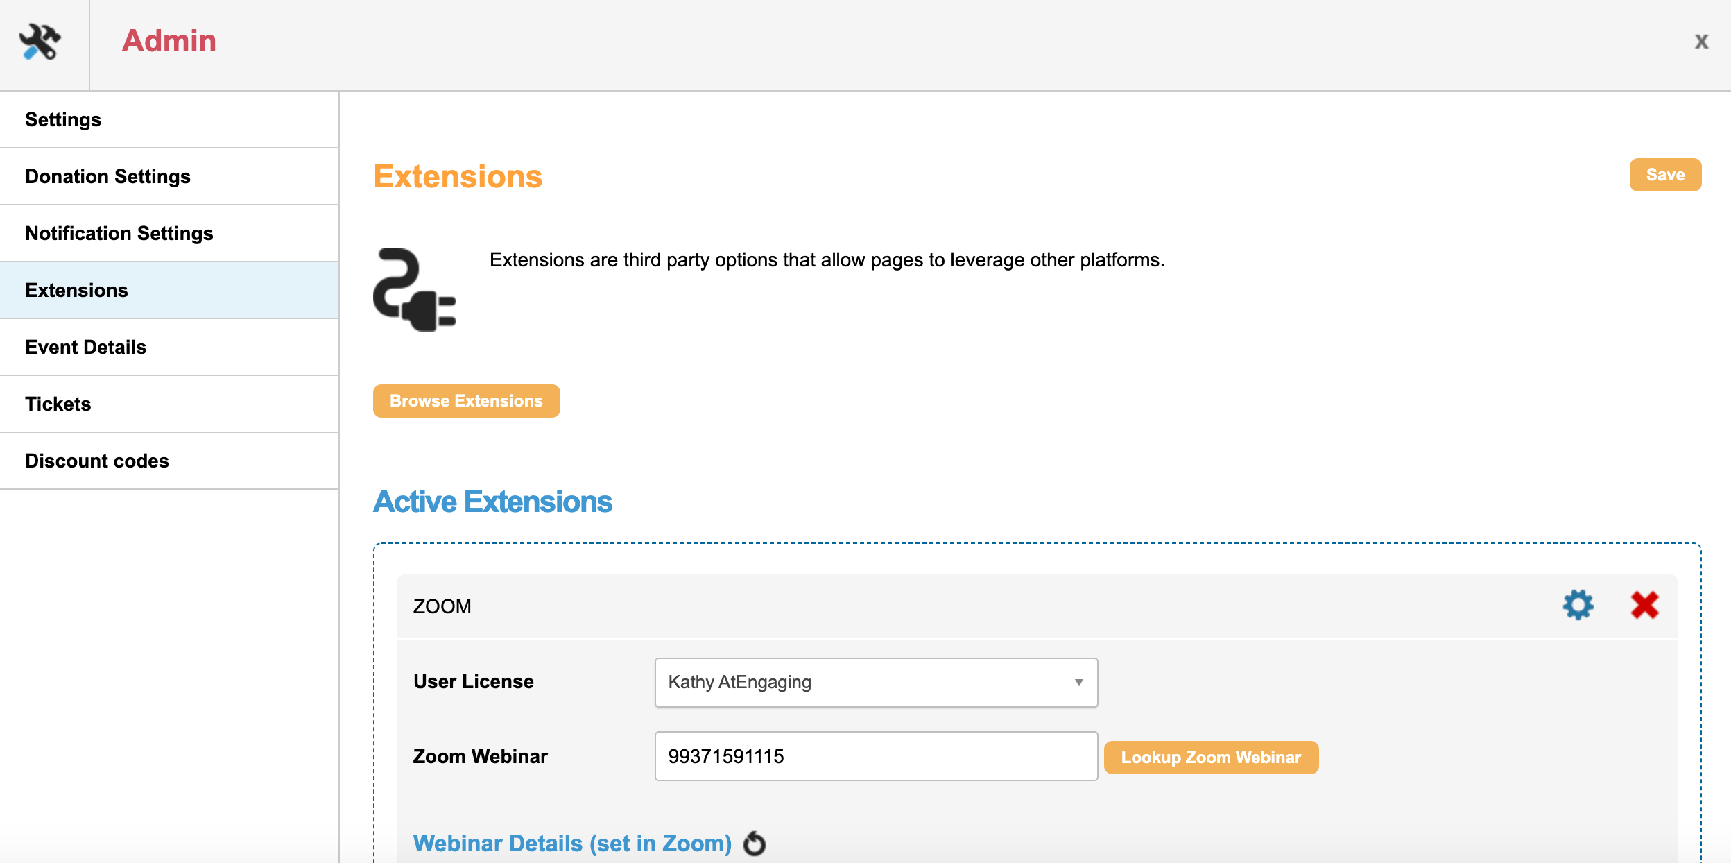Viewport: 1731px width, 863px height.
Task: Click the extensions description sentence
Action: click(827, 260)
